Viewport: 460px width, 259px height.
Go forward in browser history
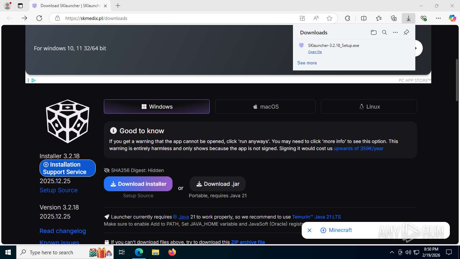tap(24, 18)
